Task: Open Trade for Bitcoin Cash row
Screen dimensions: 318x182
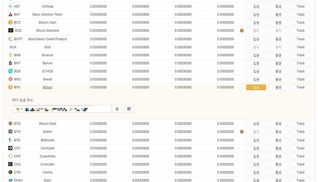Action: pyautogui.click(x=300, y=23)
